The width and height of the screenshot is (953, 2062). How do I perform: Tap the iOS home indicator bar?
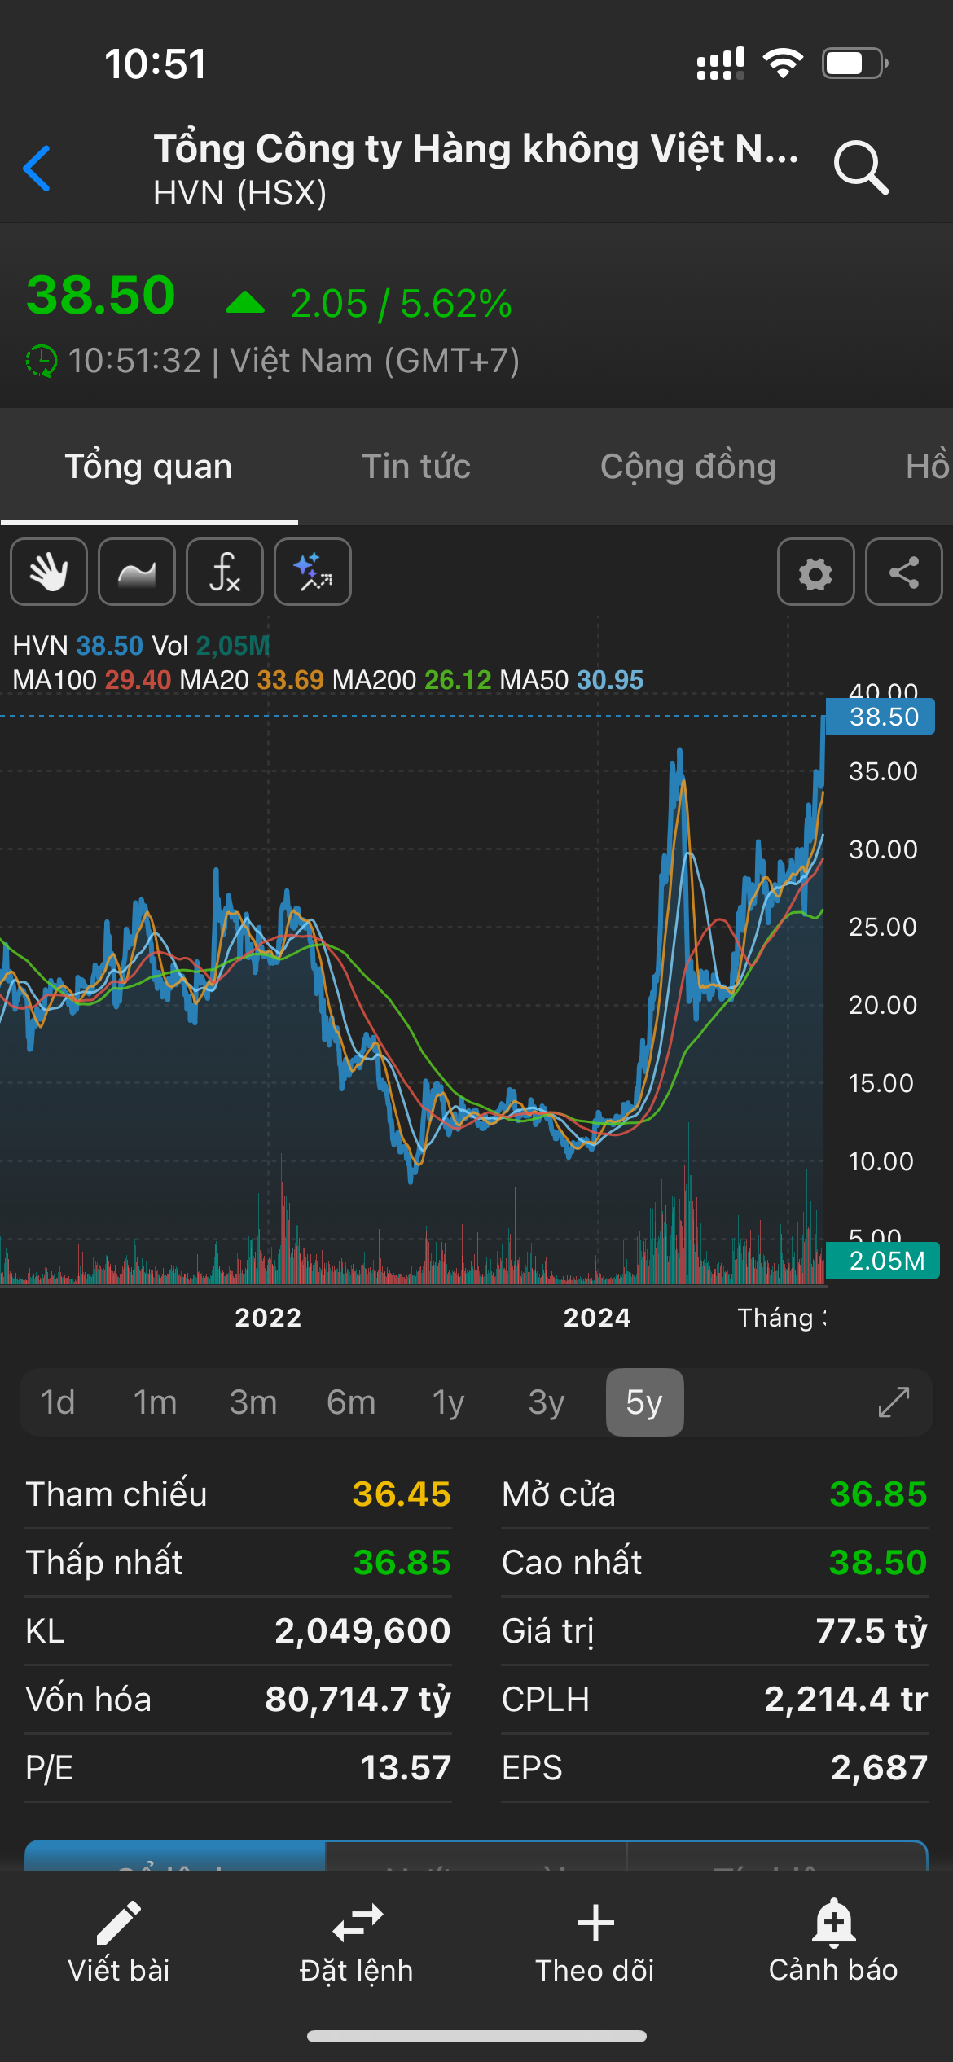[476, 2036]
